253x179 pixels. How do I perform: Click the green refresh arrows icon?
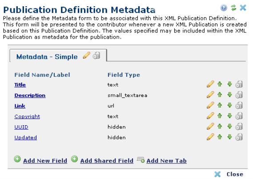point(233,8)
